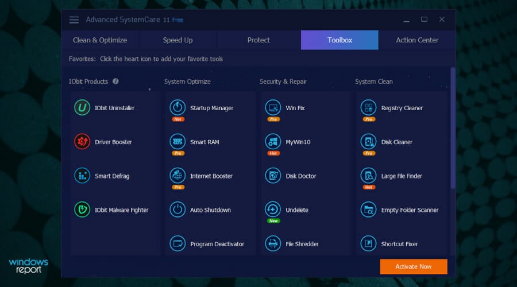517x287 pixels.
Task: Click the Large File Finder label
Action: click(402, 176)
